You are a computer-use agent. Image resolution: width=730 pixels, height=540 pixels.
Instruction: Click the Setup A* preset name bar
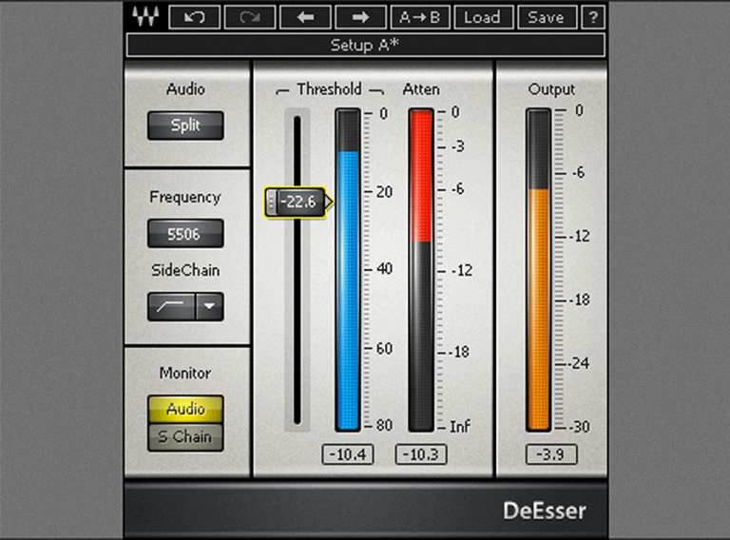[x=365, y=45]
